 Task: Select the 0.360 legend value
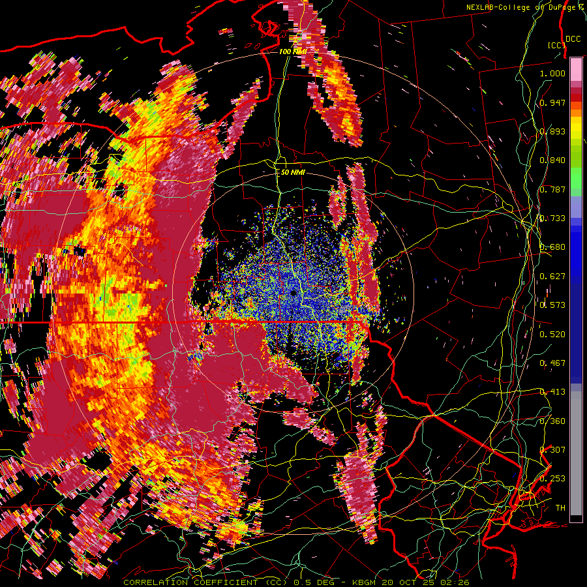552,421
